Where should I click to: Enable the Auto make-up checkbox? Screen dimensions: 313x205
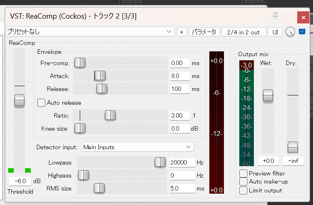[x=243, y=182]
